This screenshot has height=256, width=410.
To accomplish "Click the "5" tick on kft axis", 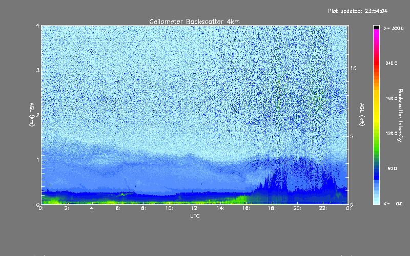I will pos(352,136).
